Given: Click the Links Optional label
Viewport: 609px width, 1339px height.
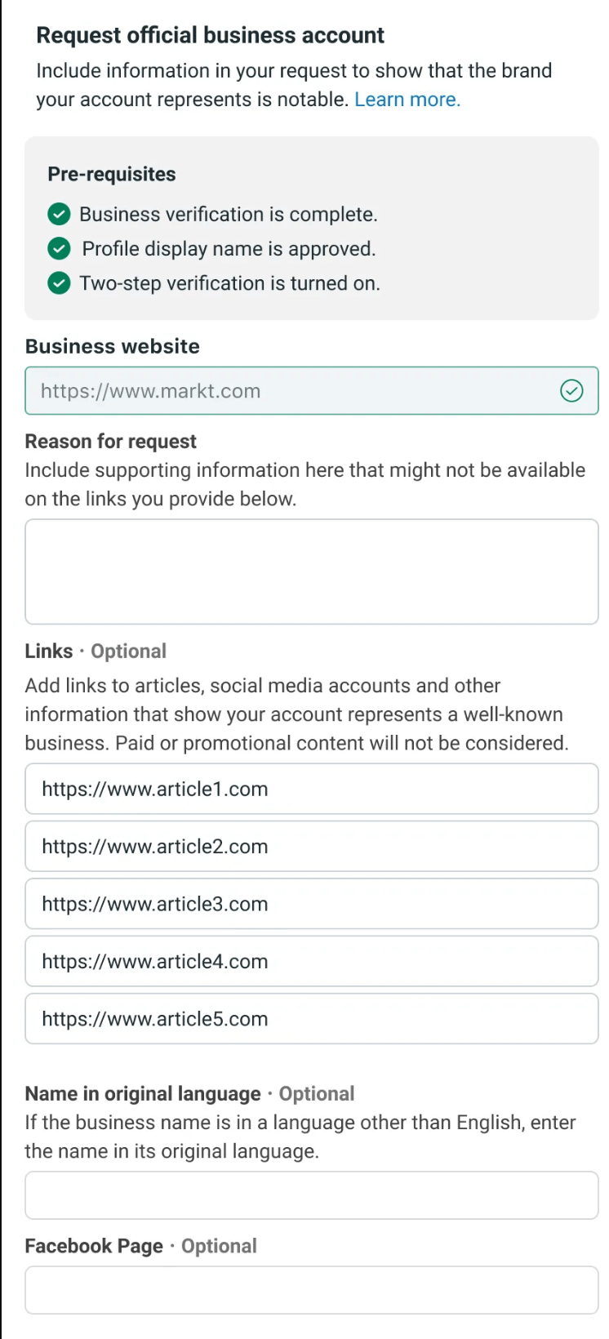Looking at the screenshot, I should [96, 651].
